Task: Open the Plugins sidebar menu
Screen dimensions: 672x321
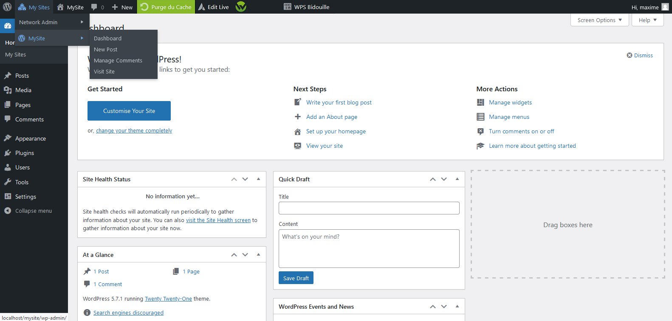Action: (25, 153)
